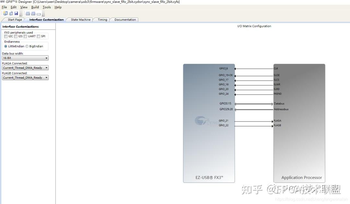This screenshot has width=350, height=204.
Task: Enable the UART peripheral checkbox
Action: tap(25, 36)
